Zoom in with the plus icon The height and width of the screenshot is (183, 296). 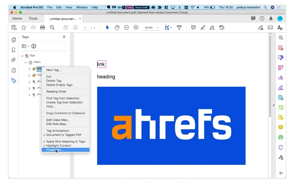tap(136, 27)
